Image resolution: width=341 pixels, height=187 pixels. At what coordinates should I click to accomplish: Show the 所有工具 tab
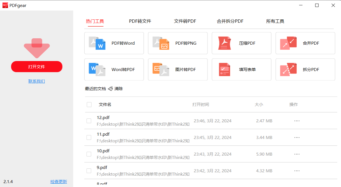[x=275, y=21]
